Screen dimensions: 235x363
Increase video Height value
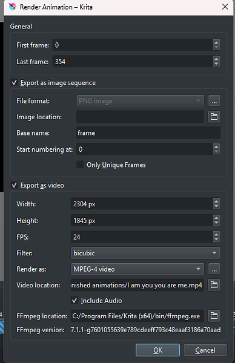tap(216, 218)
